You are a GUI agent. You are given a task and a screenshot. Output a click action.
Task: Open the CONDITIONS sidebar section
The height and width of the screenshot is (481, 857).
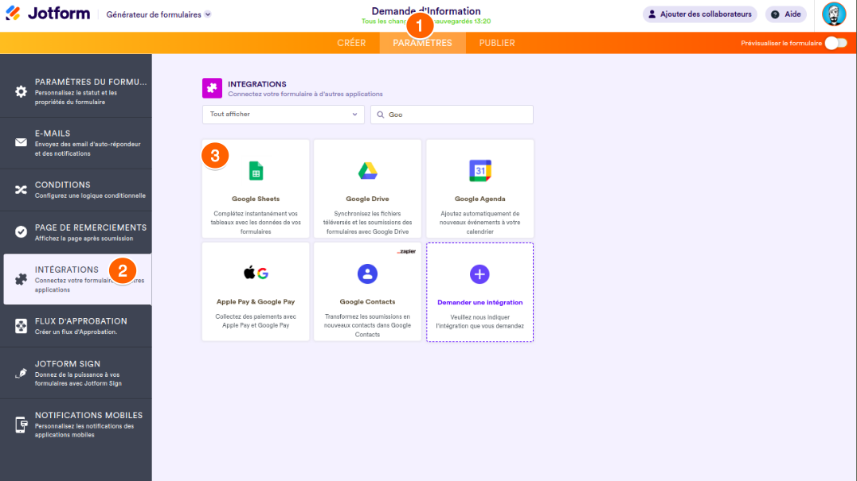pos(76,190)
